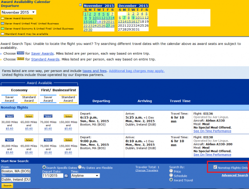
Task: Choose the My Dates are Flexible option
Action: click(x=80, y=167)
